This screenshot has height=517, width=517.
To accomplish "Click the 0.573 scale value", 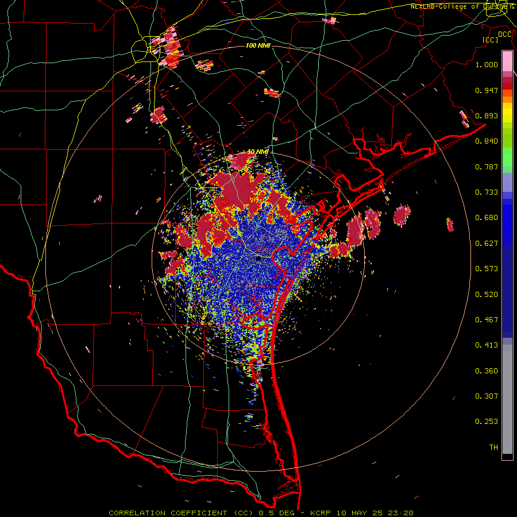I will coord(487,269).
